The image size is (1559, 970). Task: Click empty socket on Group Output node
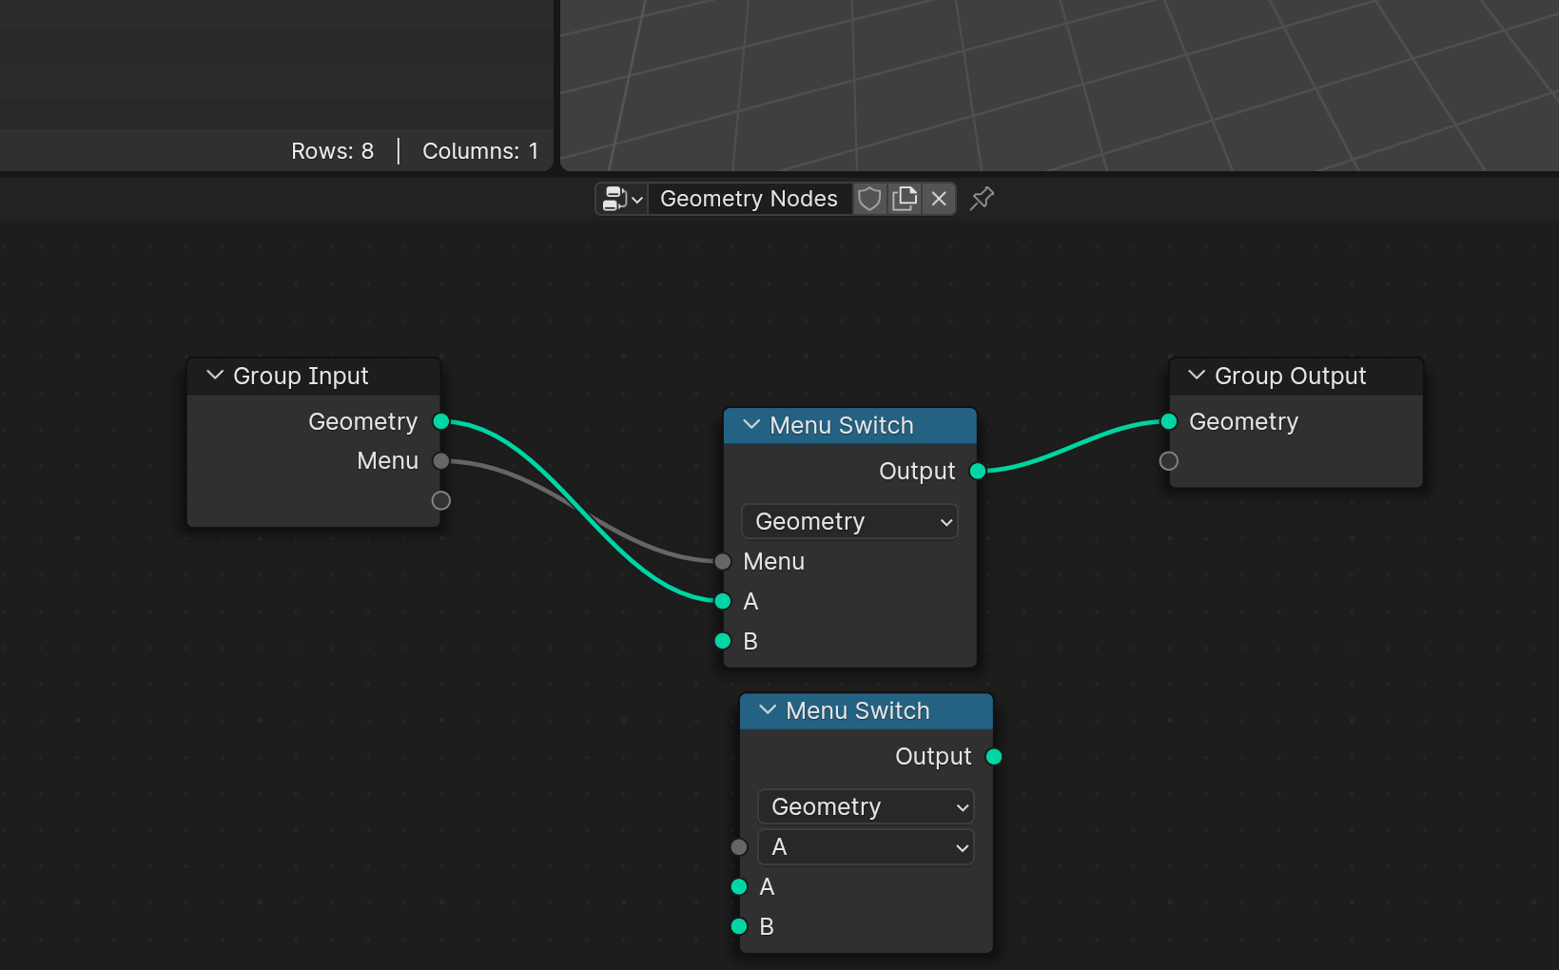[1169, 461]
